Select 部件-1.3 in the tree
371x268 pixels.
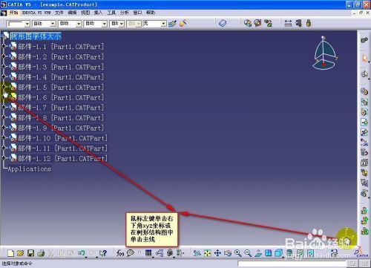point(61,67)
